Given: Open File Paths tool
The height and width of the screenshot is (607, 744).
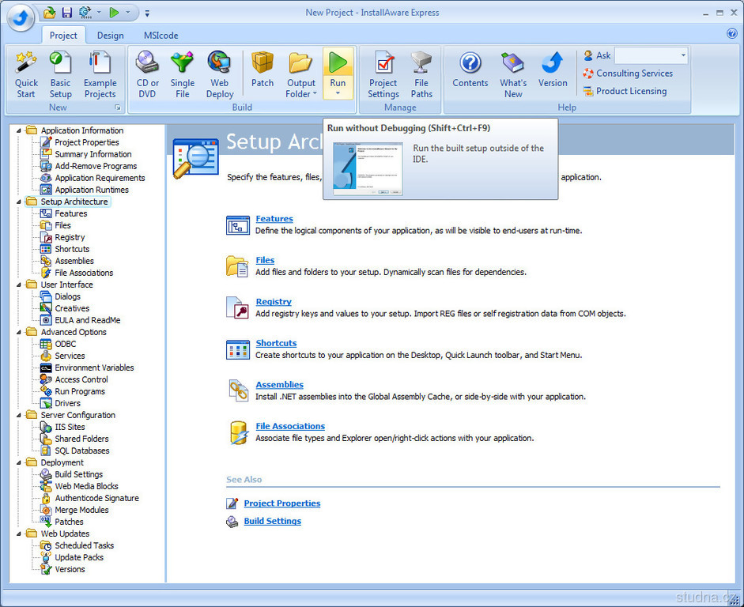Looking at the screenshot, I should [421, 62].
